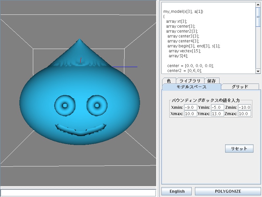Click code editor scrollbar down arrow
Viewport: 262px width, 197px height.
[x=258, y=71]
